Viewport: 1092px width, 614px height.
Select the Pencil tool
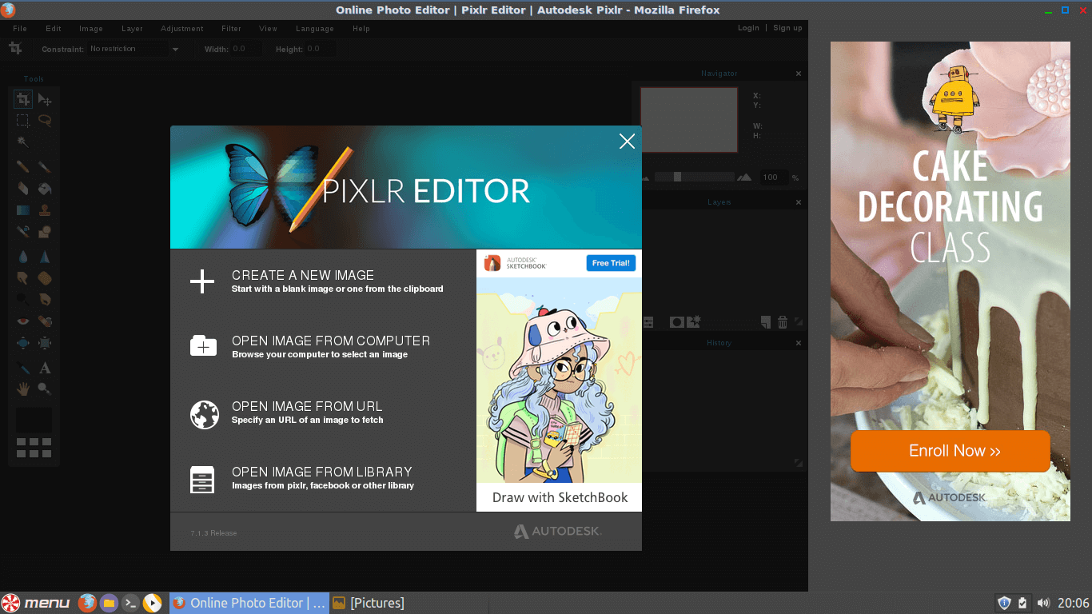23,167
